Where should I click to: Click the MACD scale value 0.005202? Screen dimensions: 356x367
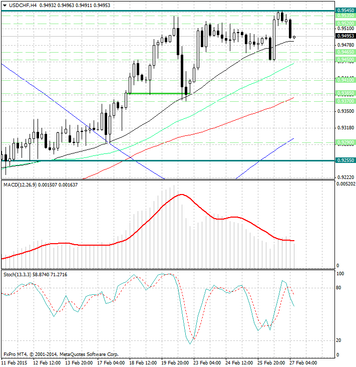pyautogui.click(x=345, y=184)
